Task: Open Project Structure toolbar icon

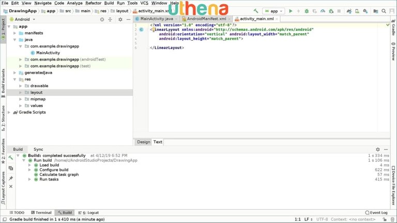Action: tap(376, 11)
